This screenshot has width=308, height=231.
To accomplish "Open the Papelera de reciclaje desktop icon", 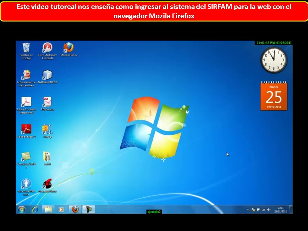I will tap(26, 51).
